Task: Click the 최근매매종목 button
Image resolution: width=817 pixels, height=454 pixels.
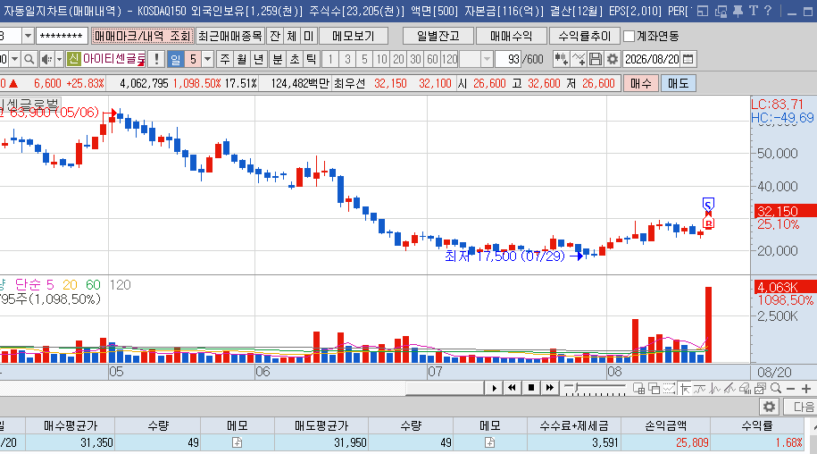Action: [230, 36]
